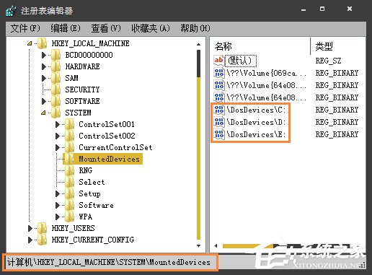Select the SECURITY folder icon
372x275 pixels.
click(x=56, y=90)
